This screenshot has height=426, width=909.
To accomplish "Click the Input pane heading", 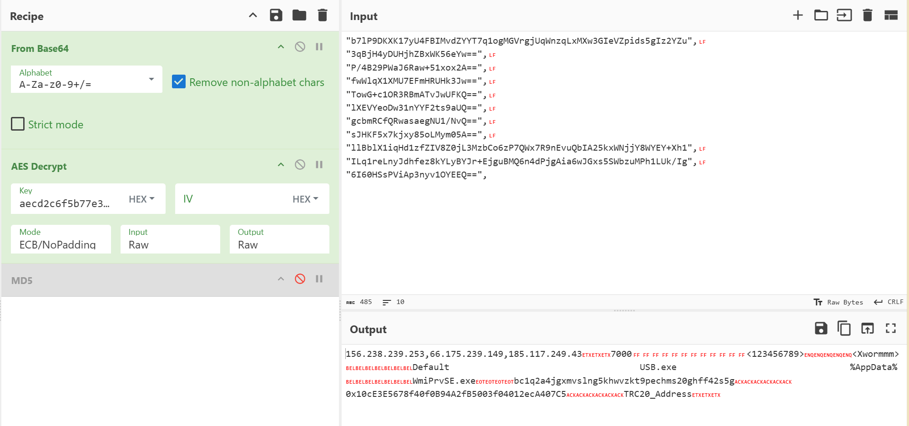I will tap(364, 16).
